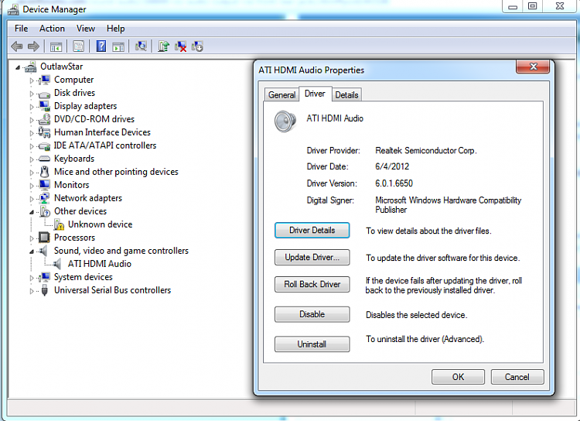Select the Disk drives category icon
The height and width of the screenshot is (421, 580).
click(44, 94)
